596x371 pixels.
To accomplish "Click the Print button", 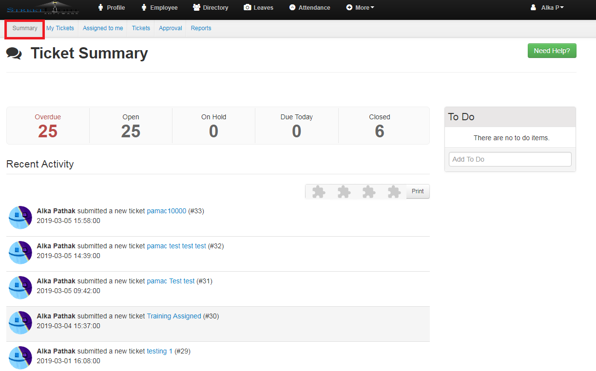I will pos(418,191).
